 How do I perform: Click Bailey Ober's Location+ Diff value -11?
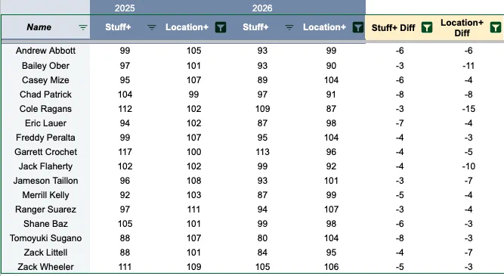pyautogui.click(x=468, y=66)
